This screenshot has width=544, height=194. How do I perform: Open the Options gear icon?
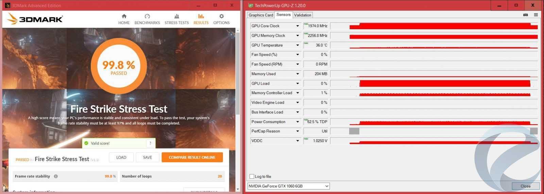[221, 16]
